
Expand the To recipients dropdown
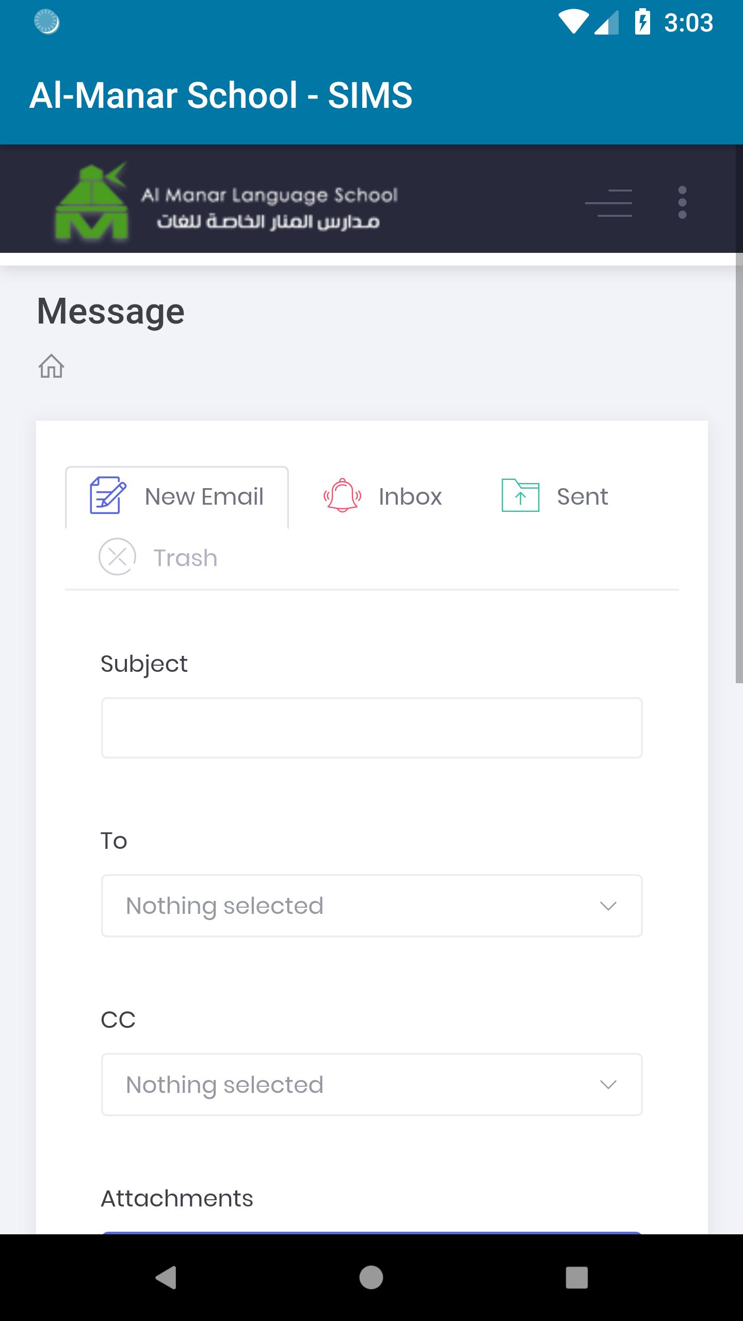click(372, 906)
